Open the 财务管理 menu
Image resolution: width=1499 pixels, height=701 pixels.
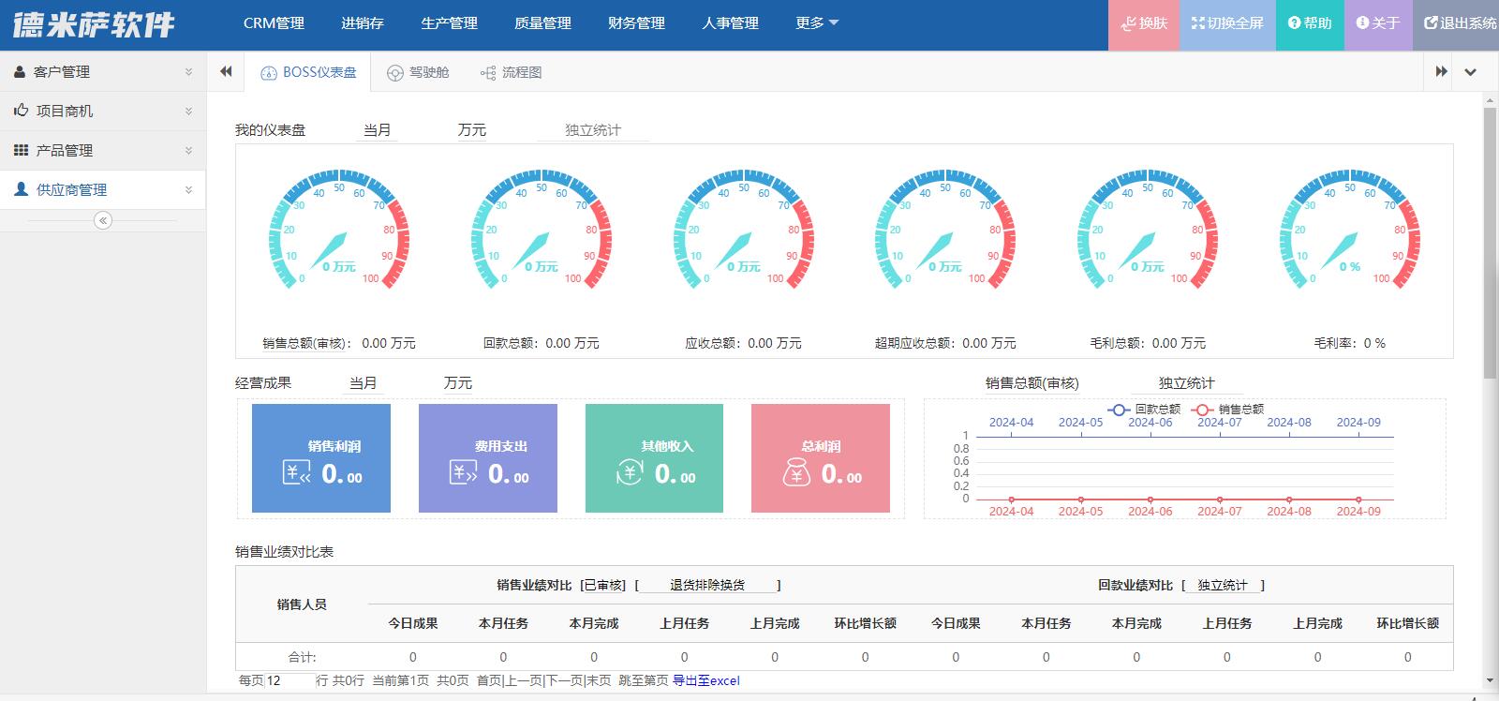[636, 22]
